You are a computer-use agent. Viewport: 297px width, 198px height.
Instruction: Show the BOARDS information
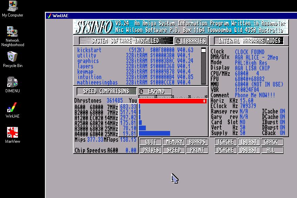197,142
